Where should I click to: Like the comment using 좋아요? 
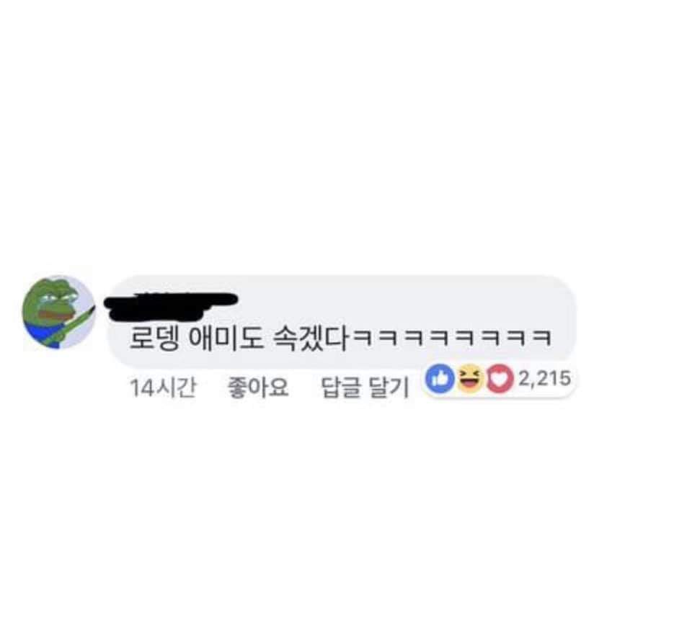point(257,388)
